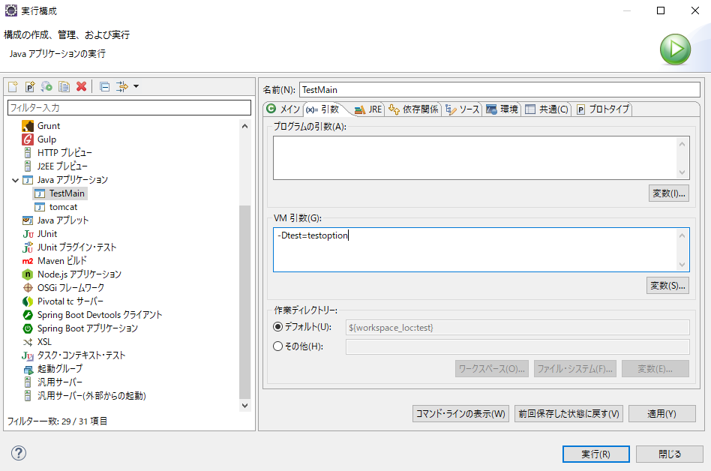Click 前回保存した状態に戻す(V) button

click(x=568, y=414)
